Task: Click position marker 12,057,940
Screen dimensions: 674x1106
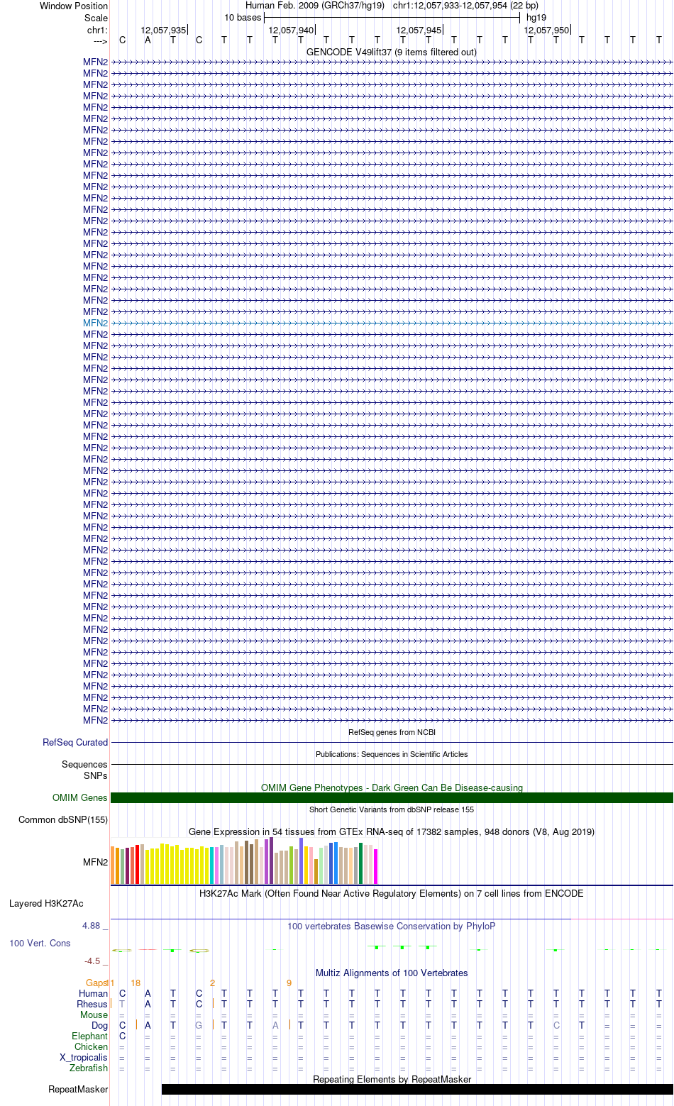Action: [x=291, y=30]
